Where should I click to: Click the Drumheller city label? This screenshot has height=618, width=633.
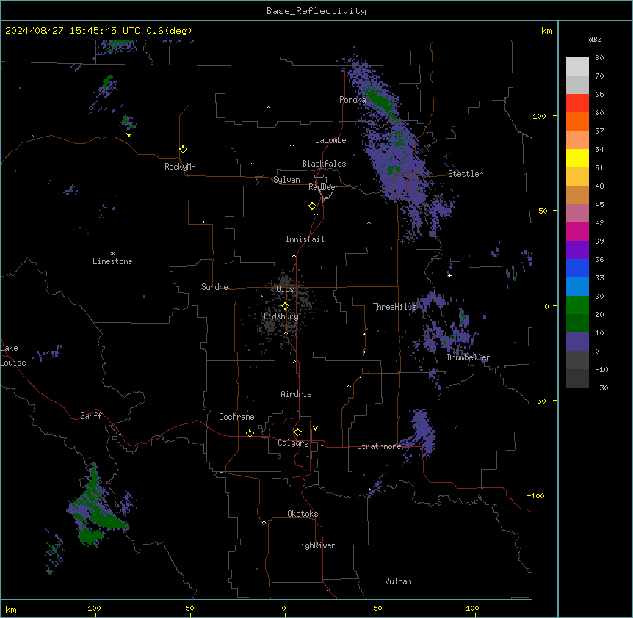pyautogui.click(x=469, y=357)
